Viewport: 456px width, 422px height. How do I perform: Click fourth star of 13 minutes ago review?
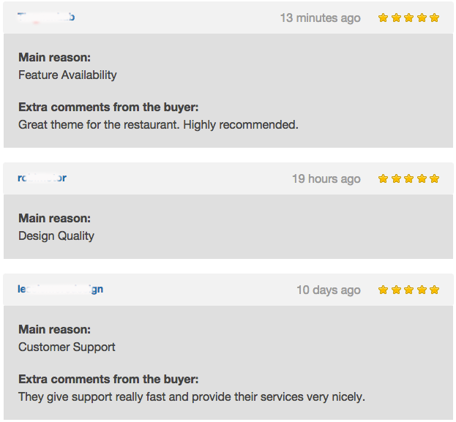click(x=422, y=18)
